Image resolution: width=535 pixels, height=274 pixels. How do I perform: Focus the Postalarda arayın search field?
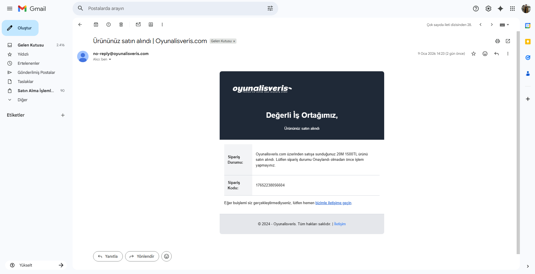[175, 9]
